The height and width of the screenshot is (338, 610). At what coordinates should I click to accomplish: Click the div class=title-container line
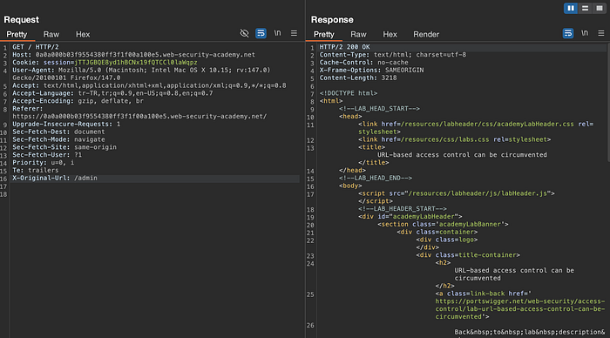click(x=468, y=255)
